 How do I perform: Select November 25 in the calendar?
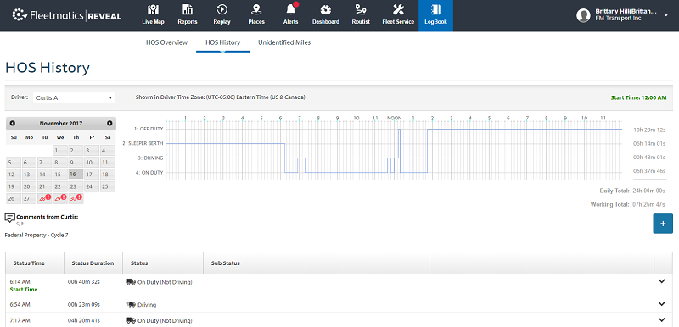point(107,186)
